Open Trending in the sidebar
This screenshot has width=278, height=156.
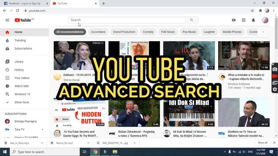click(24, 40)
